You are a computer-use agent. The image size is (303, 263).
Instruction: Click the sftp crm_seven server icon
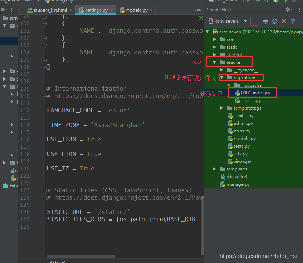(211, 21)
